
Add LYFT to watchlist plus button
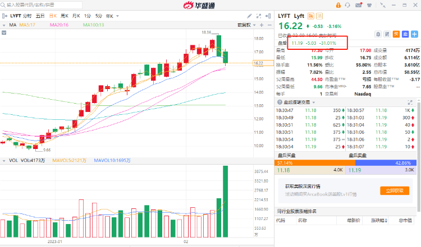415,34
